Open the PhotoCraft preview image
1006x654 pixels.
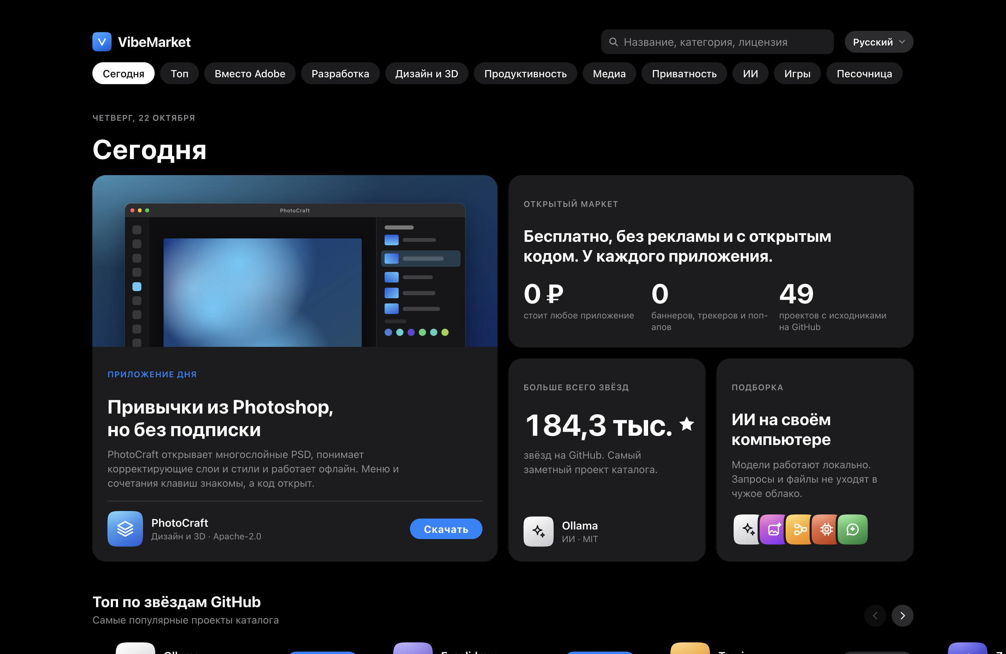pyautogui.click(x=295, y=261)
